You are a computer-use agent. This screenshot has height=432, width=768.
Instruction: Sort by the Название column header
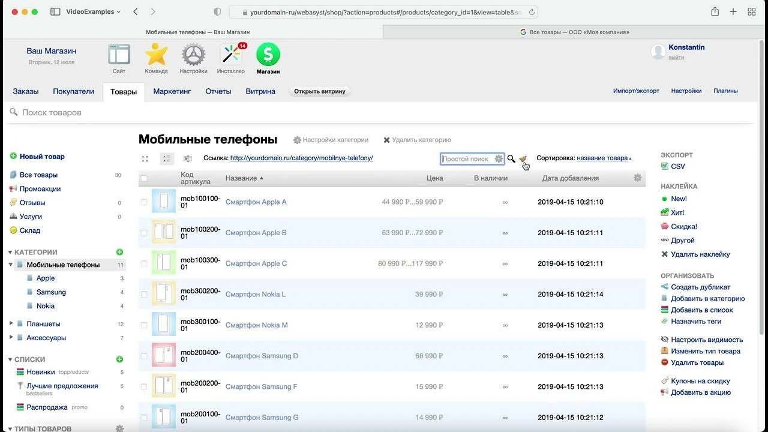click(244, 178)
